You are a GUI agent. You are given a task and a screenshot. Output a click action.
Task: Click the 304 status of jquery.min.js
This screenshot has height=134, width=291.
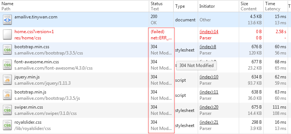154,77
